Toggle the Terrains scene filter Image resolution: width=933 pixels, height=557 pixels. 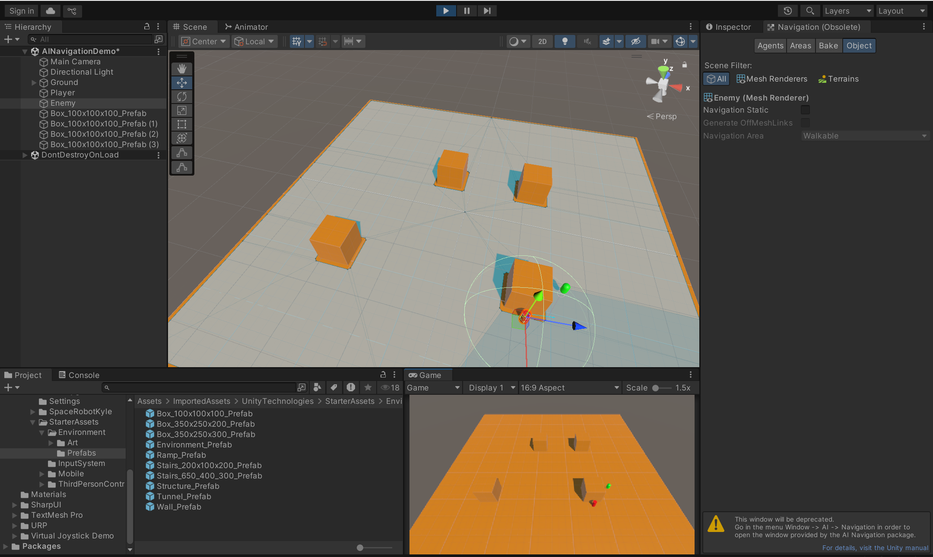pyautogui.click(x=838, y=79)
